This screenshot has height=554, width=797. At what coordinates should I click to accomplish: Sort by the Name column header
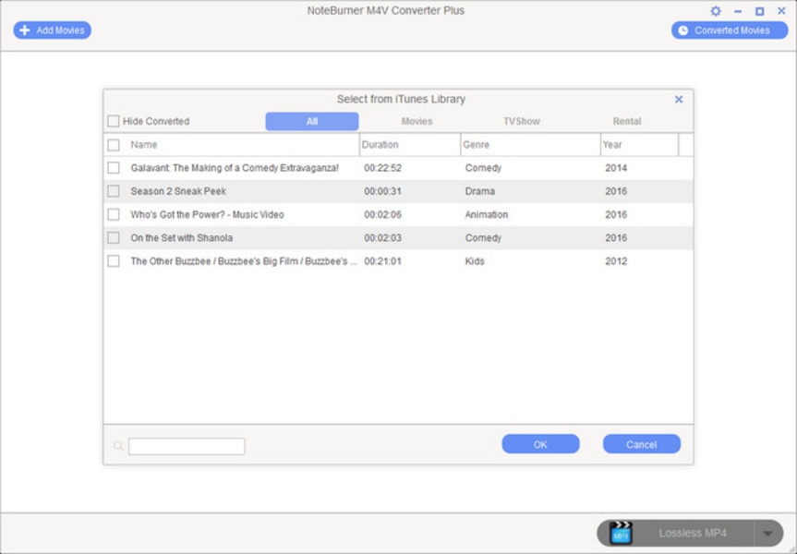144,145
